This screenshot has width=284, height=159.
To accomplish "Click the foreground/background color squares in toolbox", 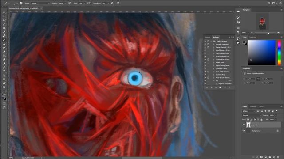I will point(4,98).
